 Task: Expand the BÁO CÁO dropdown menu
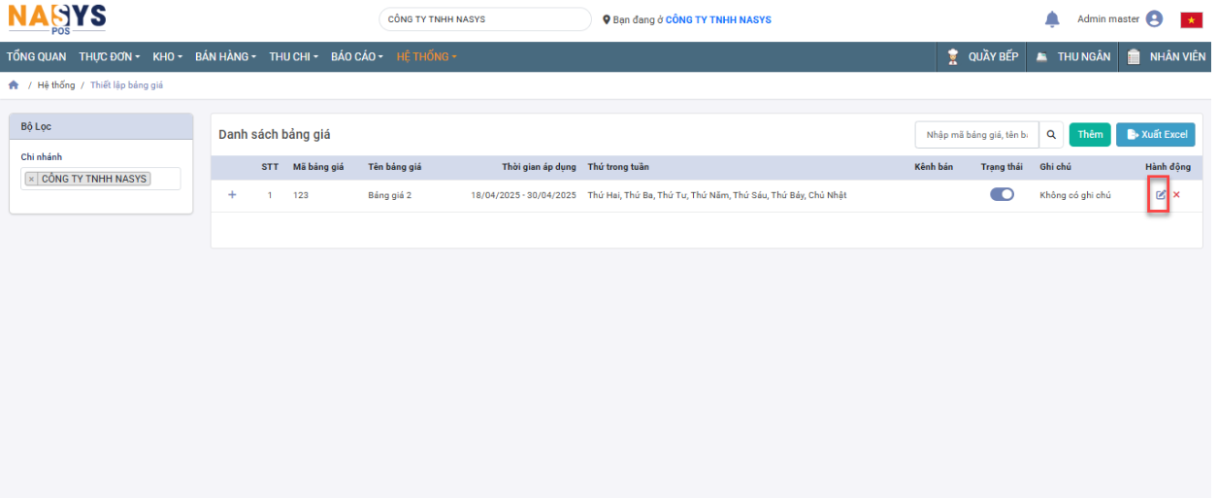[x=356, y=57]
